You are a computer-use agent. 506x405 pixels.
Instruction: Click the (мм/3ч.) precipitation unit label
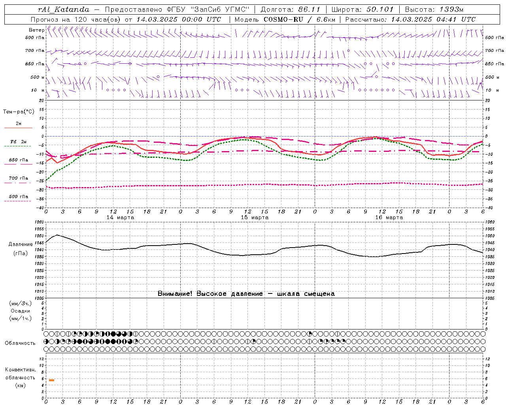tap(21, 303)
